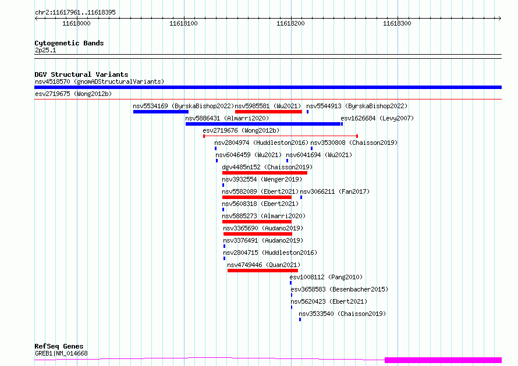Click the magenta GREB1 exon block

click(x=443, y=360)
